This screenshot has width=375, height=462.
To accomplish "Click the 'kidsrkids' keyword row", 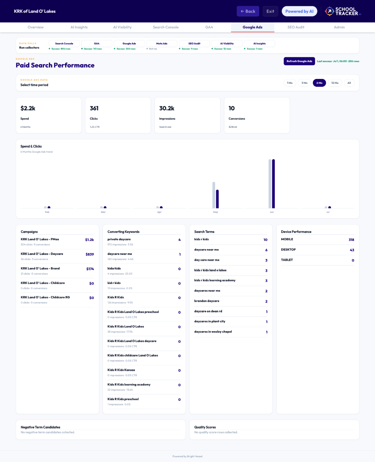I will click(x=144, y=271).
